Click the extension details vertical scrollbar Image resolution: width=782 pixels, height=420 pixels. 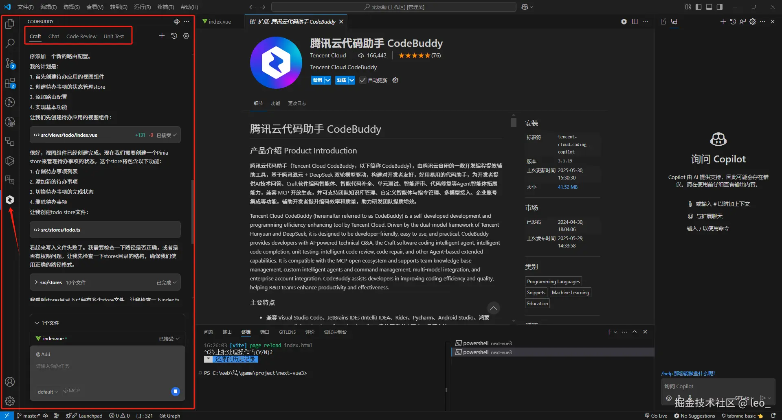coord(514,122)
